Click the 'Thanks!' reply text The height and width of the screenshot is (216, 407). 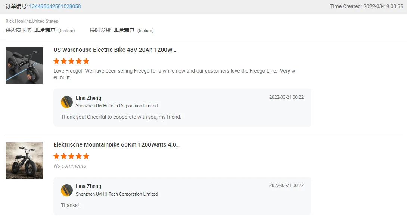70,205
